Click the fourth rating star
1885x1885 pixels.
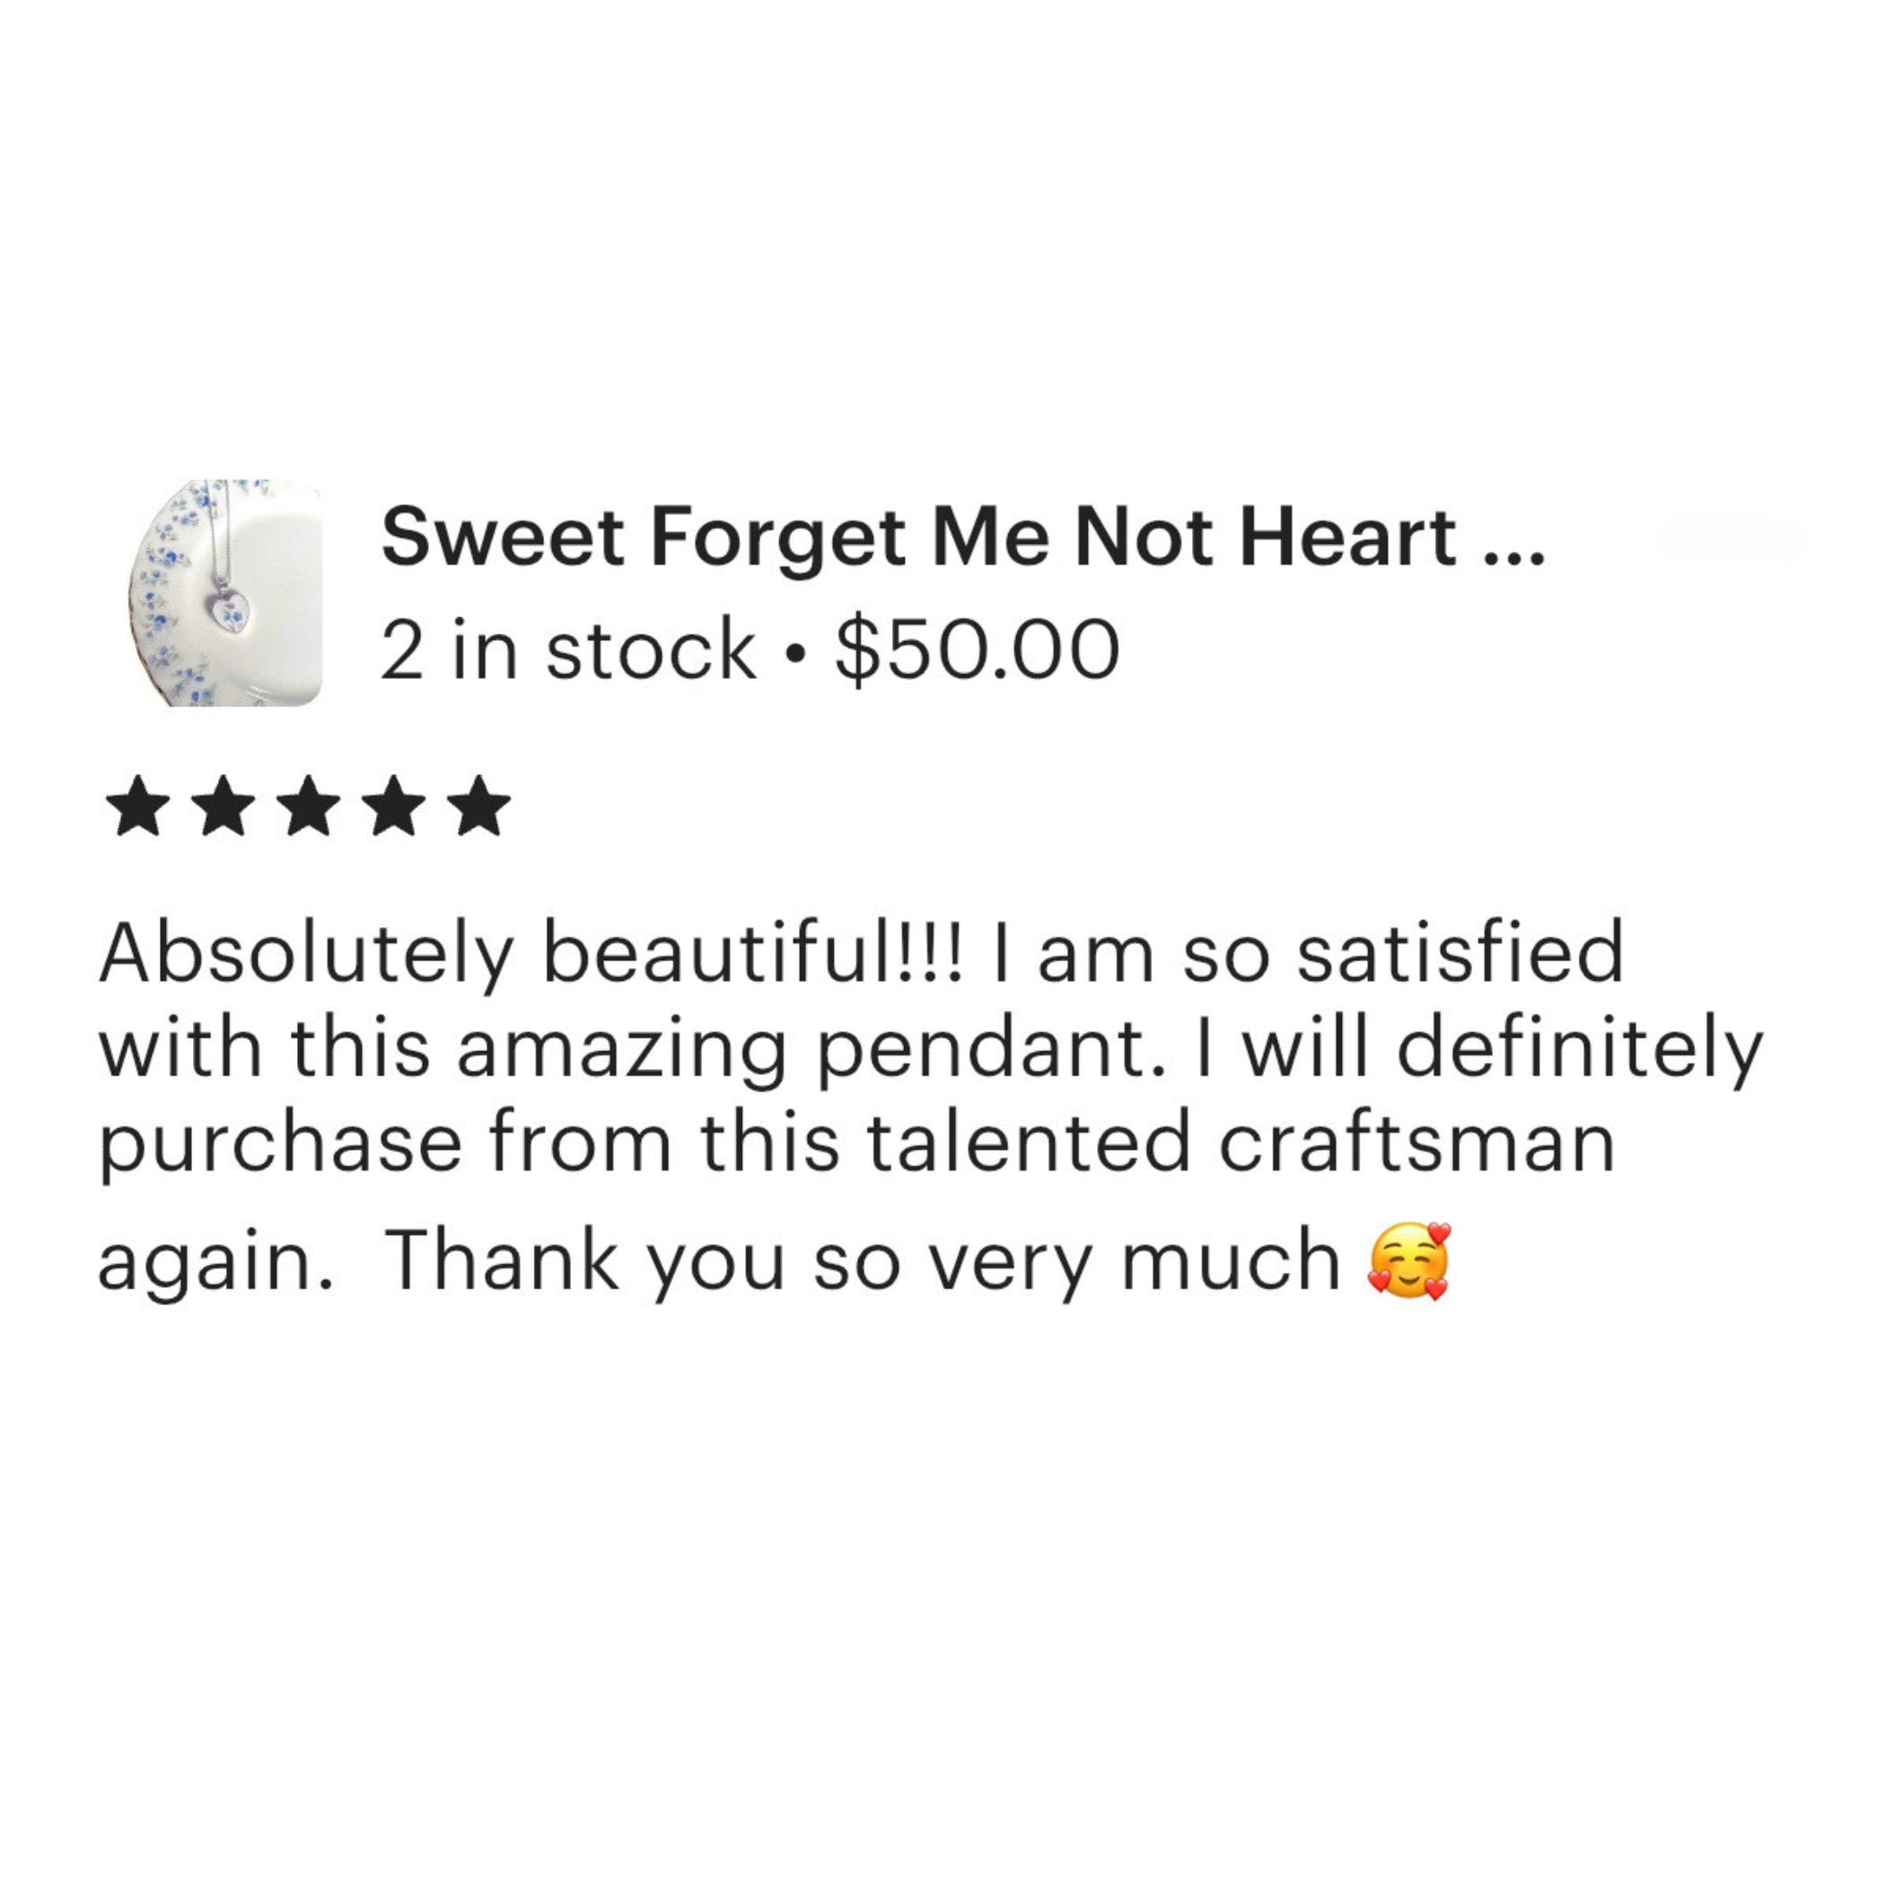(x=396, y=806)
